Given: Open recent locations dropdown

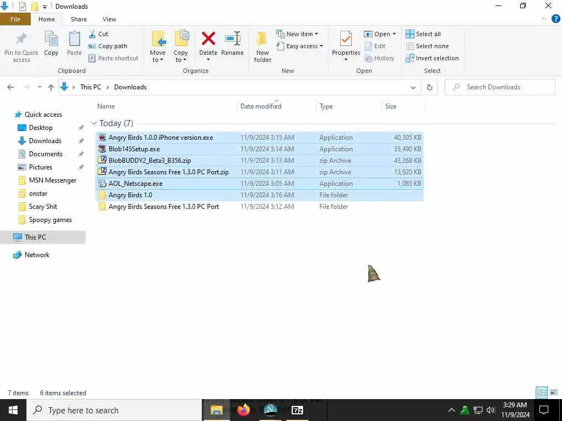Looking at the screenshot, I should pos(40,87).
